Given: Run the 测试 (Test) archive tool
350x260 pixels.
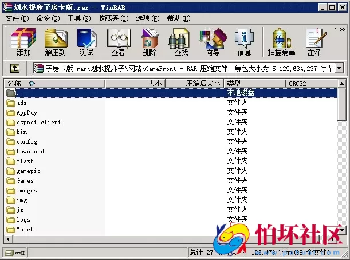Looking at the screenshot, I should pyautogui.click(x=87, y=42).
